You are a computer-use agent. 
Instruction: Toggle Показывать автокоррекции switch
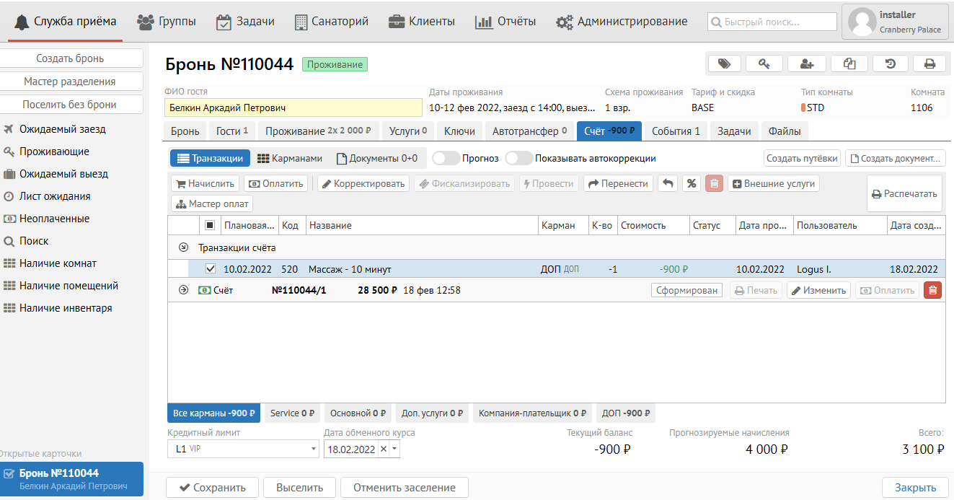click(x=518, y=158)
